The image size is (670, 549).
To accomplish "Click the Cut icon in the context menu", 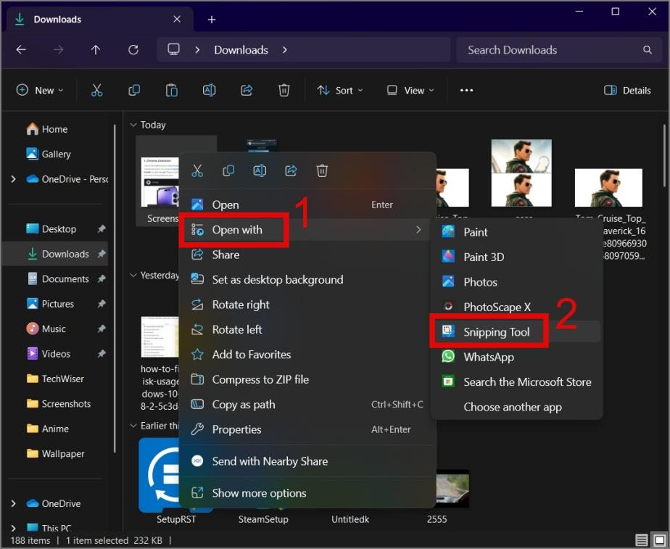I will pos(197,170).
